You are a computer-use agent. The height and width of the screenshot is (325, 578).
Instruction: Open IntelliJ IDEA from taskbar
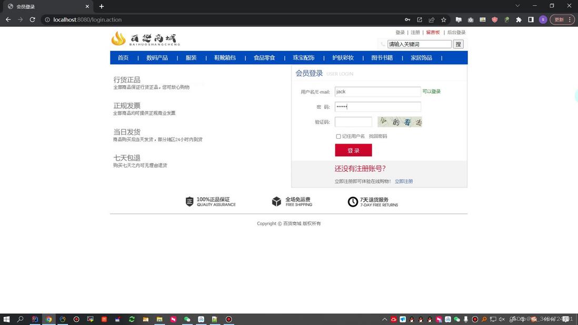(35, 319)
